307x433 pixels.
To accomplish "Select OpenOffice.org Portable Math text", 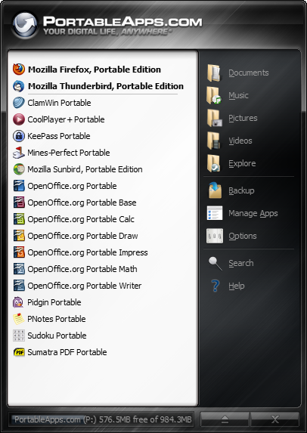I will tap(82, 269).
